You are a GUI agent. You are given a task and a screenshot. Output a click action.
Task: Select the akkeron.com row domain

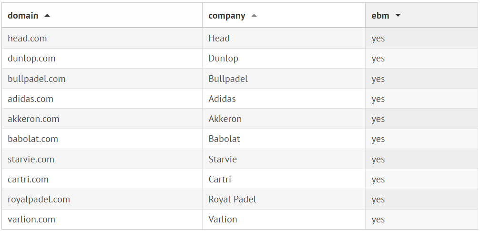33,119
